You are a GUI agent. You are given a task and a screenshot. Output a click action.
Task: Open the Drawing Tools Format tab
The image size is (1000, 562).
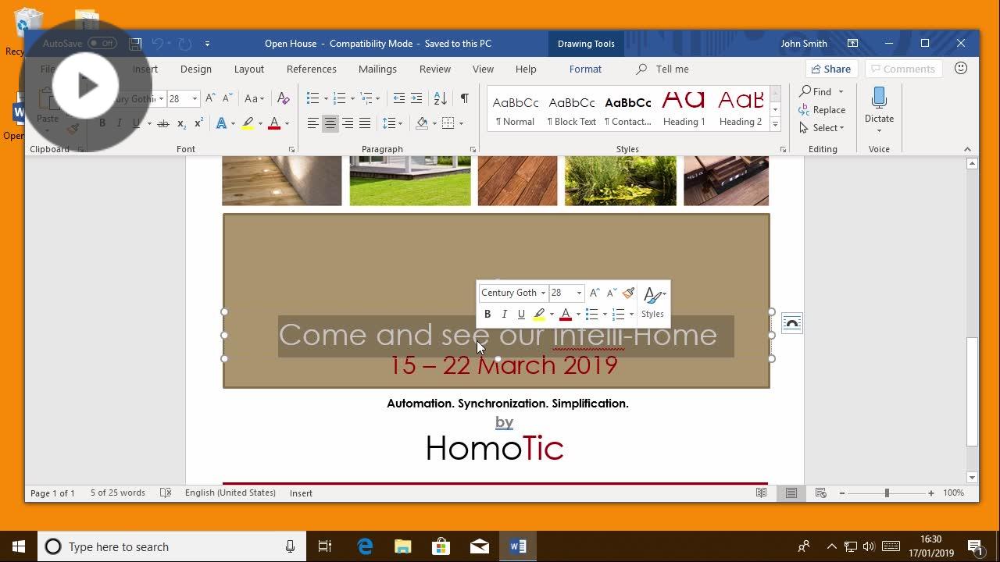click(x=585, y=69)
